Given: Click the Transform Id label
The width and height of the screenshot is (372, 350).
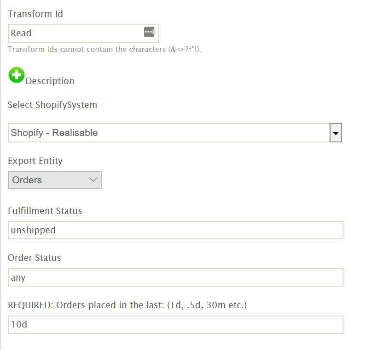Looking at the screenshot, I should click(35, 14).
